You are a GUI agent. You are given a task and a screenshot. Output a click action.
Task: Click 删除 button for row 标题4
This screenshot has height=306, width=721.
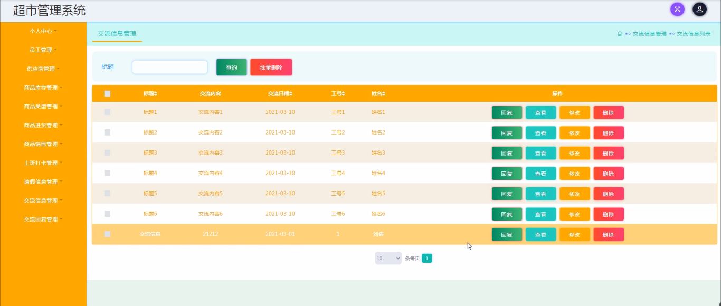pos(608,174)
